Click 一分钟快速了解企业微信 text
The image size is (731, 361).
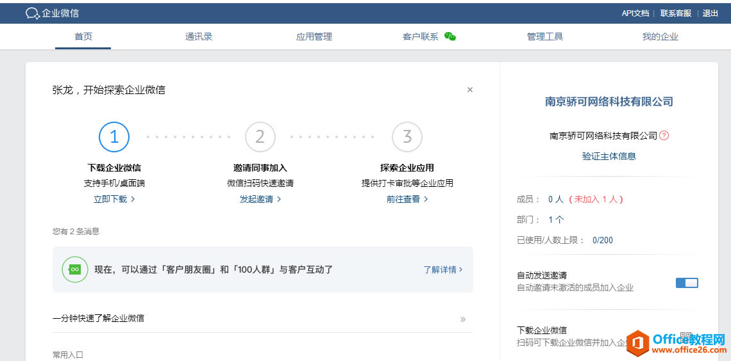coord(98,318)
